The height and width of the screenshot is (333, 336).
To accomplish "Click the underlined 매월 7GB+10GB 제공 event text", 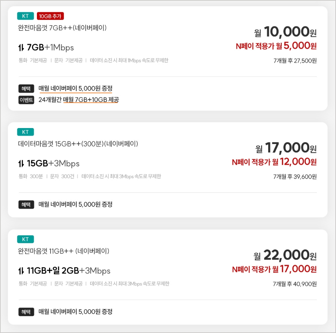I will pyautogui.click(x=91, y=100).
